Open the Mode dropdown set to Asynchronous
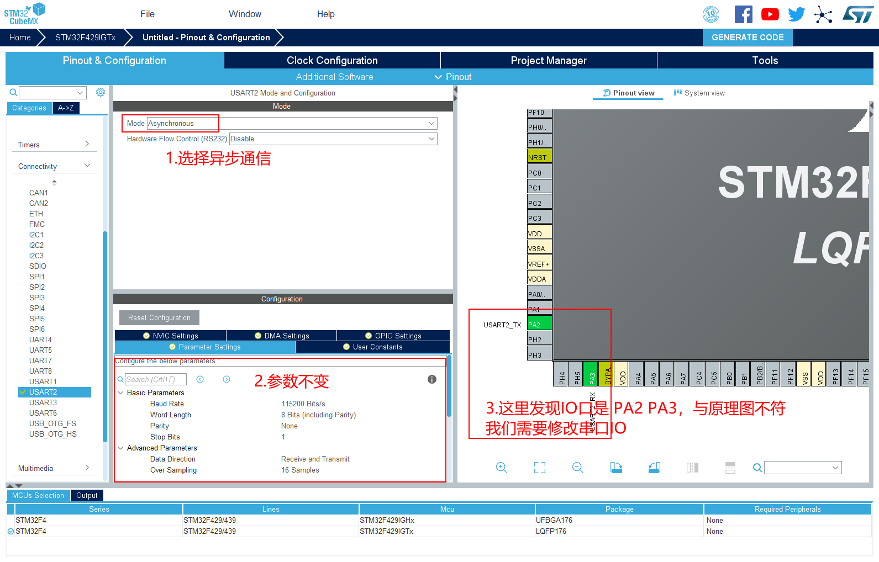 pos(292,123)
